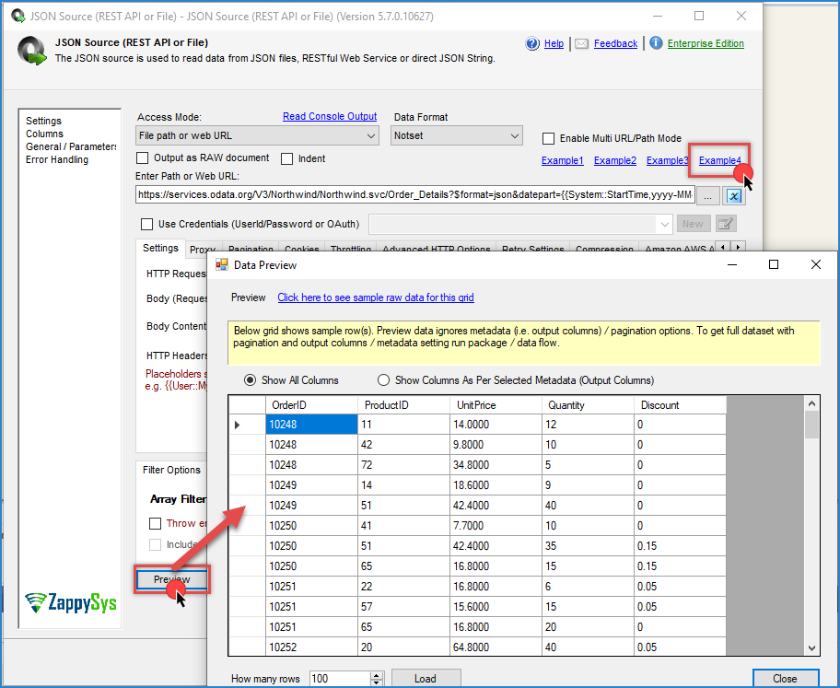Viewport: 840px width, 688px height.
Task: Maximize the Data Preview window
Action: [774, 264]
